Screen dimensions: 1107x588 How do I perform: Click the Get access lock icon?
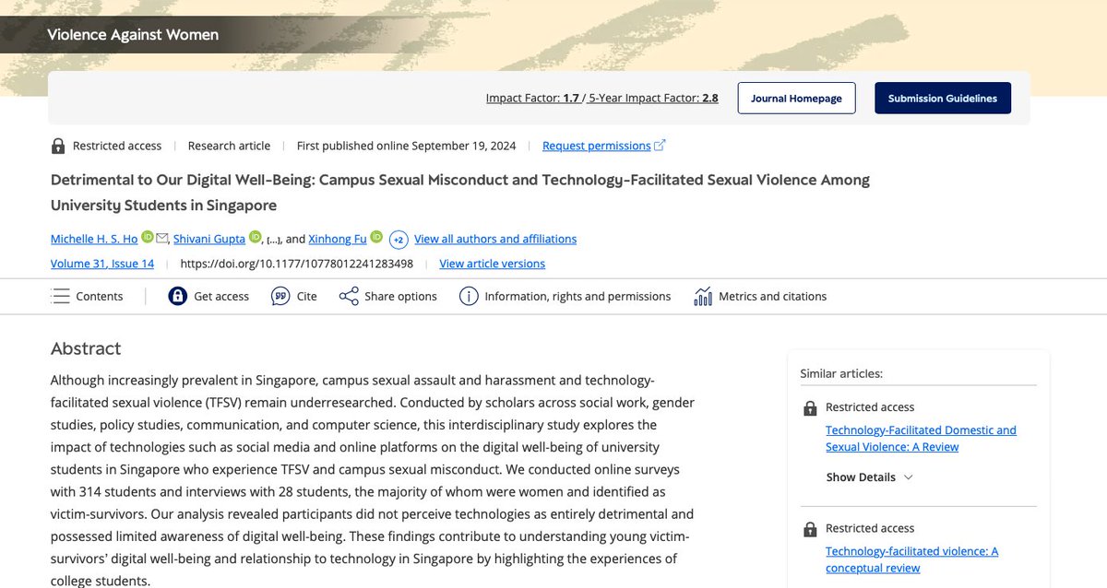coord(177,296)
